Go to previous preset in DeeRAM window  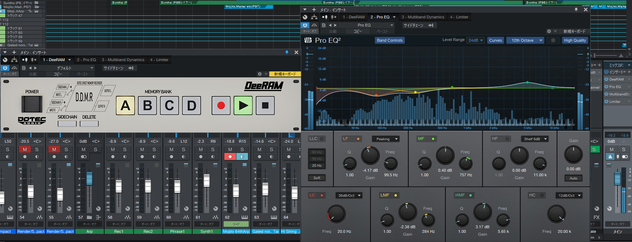[x=30, y=68]
